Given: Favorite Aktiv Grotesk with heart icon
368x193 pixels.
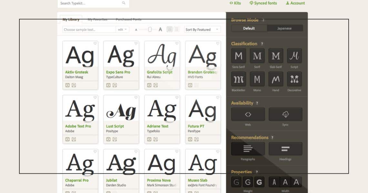Looking at the screenshot, I should point(95,43).
